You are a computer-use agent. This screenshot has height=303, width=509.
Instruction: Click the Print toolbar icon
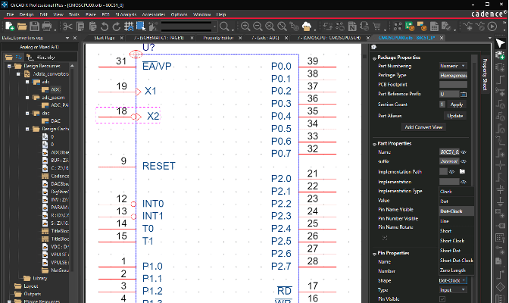point(47,27)
